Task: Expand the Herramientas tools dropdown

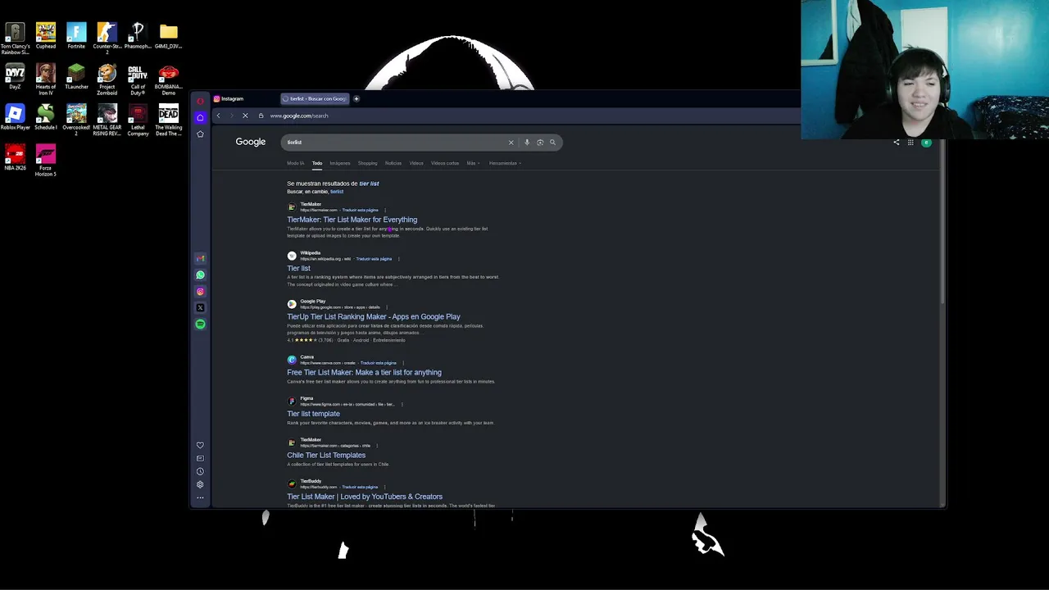Action: tap(505, 163)
